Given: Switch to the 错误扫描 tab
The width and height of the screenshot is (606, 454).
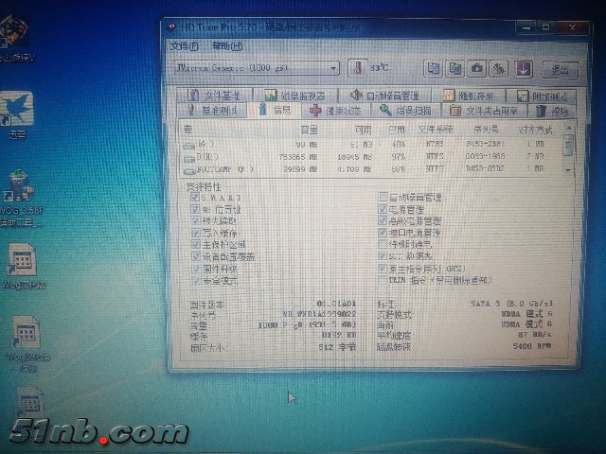Looking at the screenshot, I should point(405,112).
